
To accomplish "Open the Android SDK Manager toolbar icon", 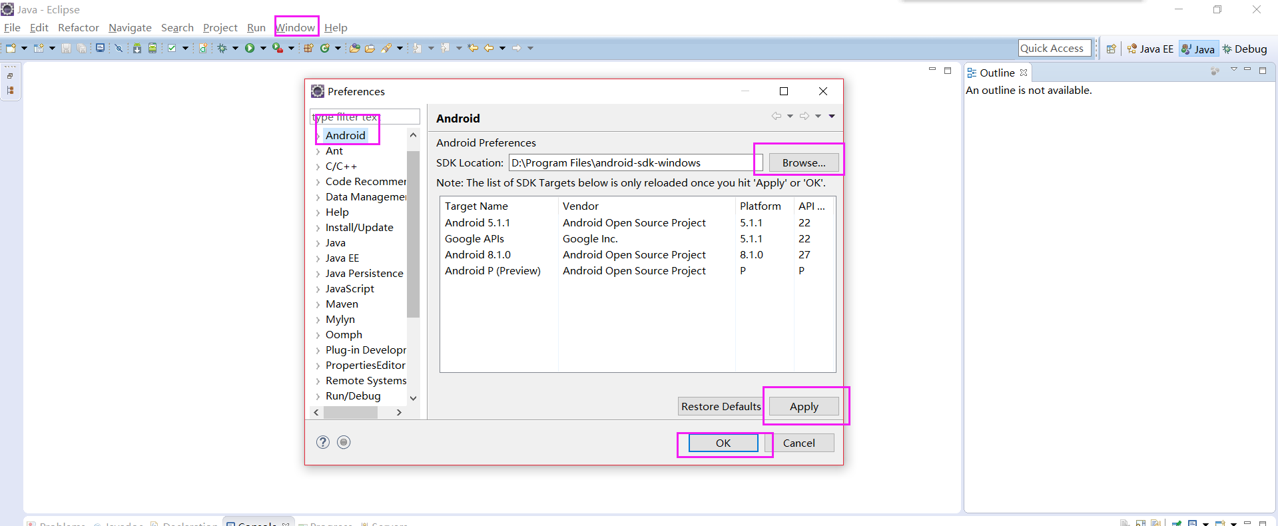I will click(x=137, y=48).
